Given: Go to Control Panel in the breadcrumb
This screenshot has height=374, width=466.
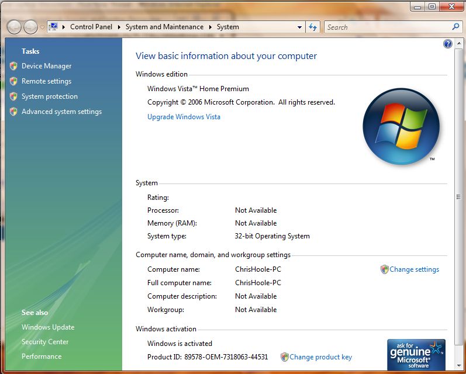Looking at the screenshot, I should pyautogui.click(x=91, y=27).
